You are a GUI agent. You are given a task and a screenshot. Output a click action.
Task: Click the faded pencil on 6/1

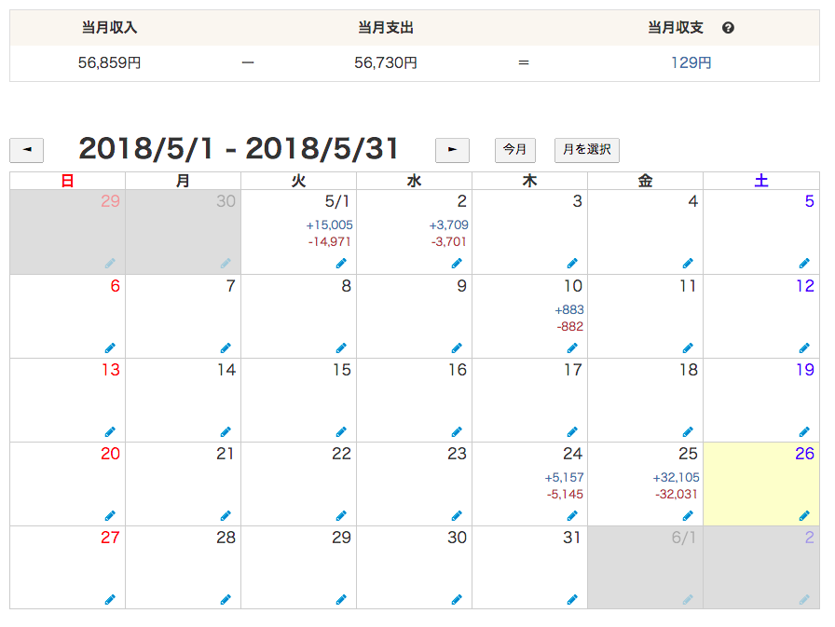[688, 600]
